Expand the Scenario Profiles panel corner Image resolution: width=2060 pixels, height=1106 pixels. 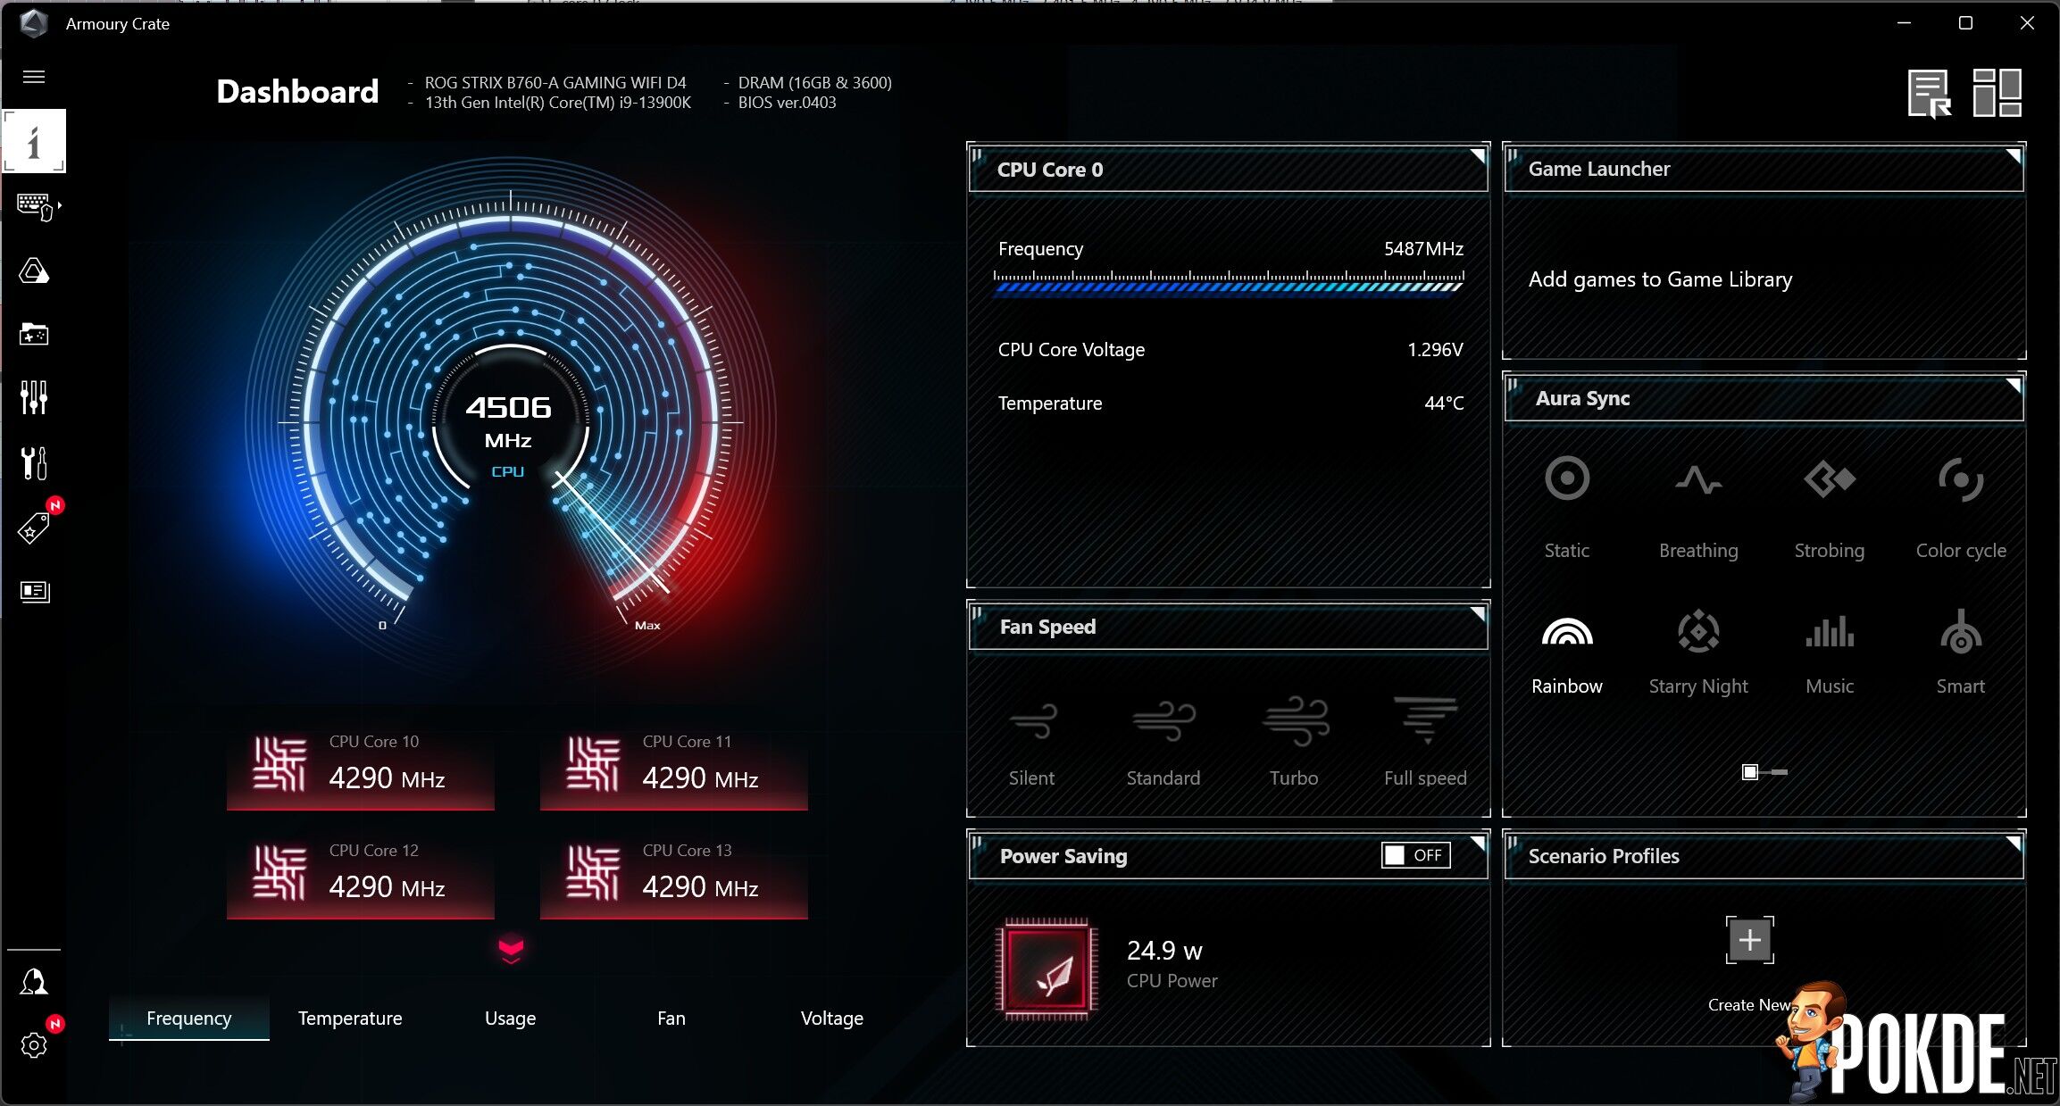pyautogui.click(x=2014, y=843)
